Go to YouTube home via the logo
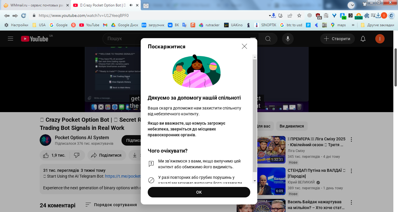398x212 pixels. (x=34, y=39)
